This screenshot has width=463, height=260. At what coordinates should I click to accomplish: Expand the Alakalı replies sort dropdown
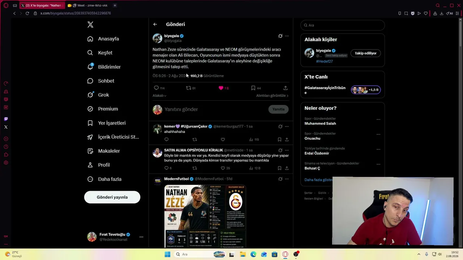coord(160,96)
